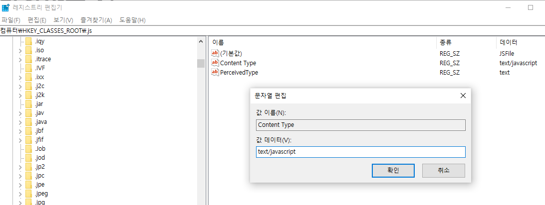Select the Content Type string value icon
Screen dimensions: 545x205
pos(215,63)
